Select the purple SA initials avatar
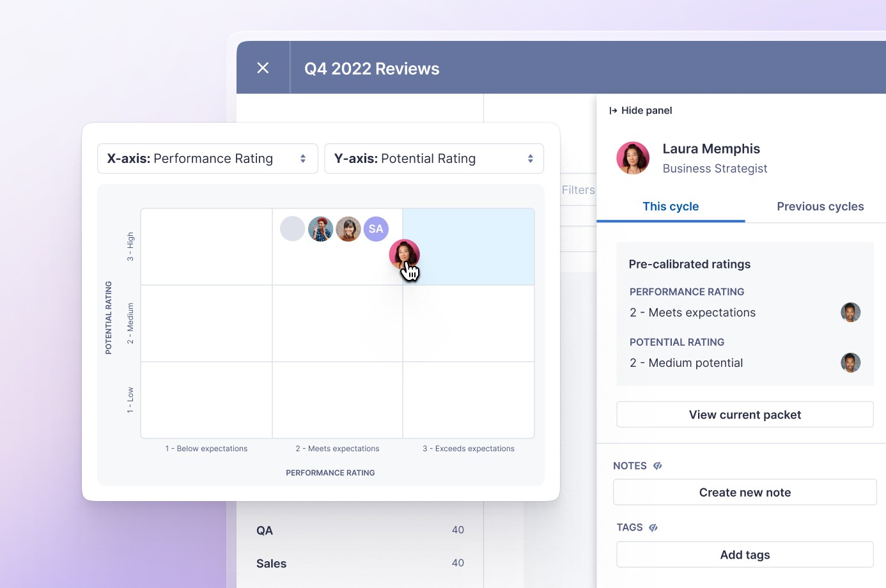886x588 pixels. tap(376, 229)
